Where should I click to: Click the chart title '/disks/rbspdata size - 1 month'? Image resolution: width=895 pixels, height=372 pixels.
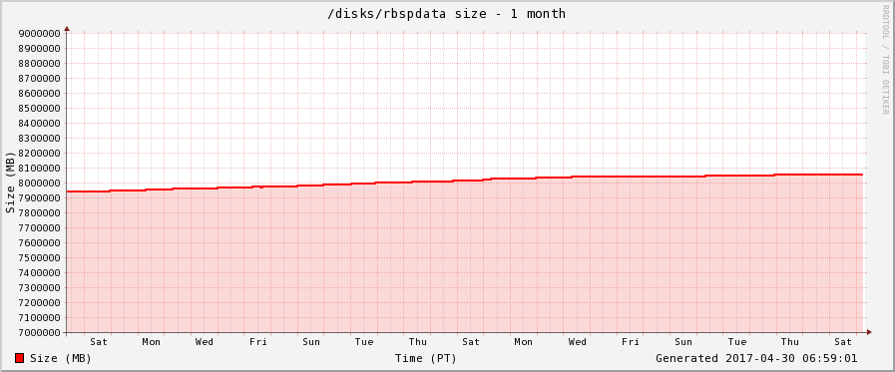446,13
